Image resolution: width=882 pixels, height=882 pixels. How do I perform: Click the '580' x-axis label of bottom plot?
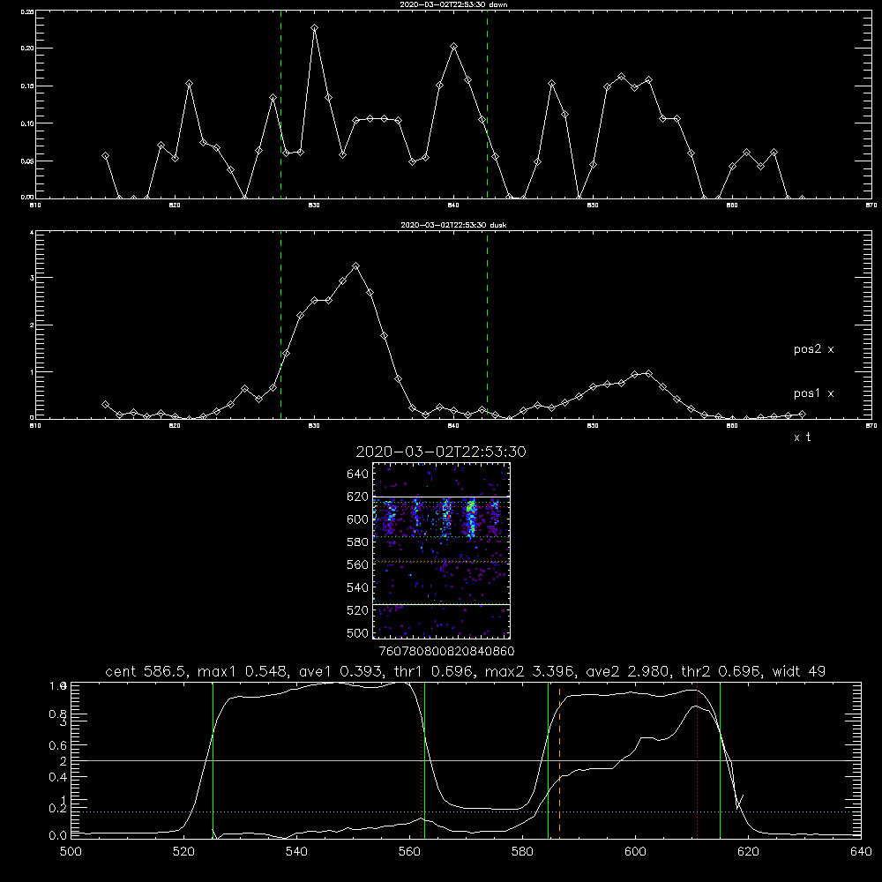pos(522,852)
